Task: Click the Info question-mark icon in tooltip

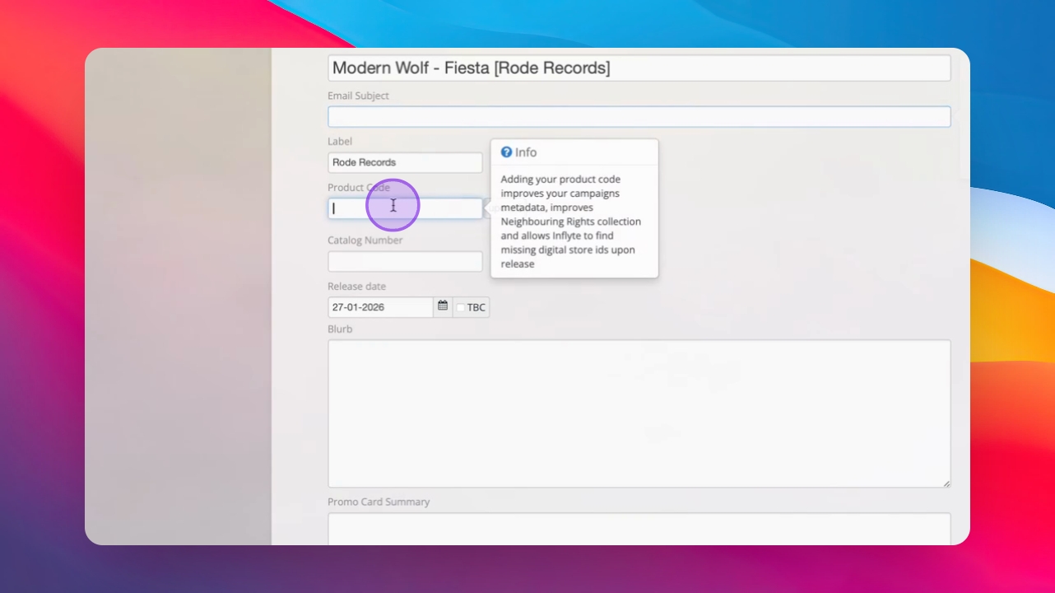Action: point(507,152)
